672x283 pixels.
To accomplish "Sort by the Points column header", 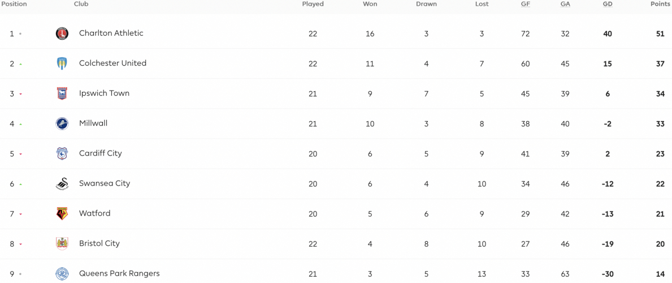I will click(x=660, y=5).
